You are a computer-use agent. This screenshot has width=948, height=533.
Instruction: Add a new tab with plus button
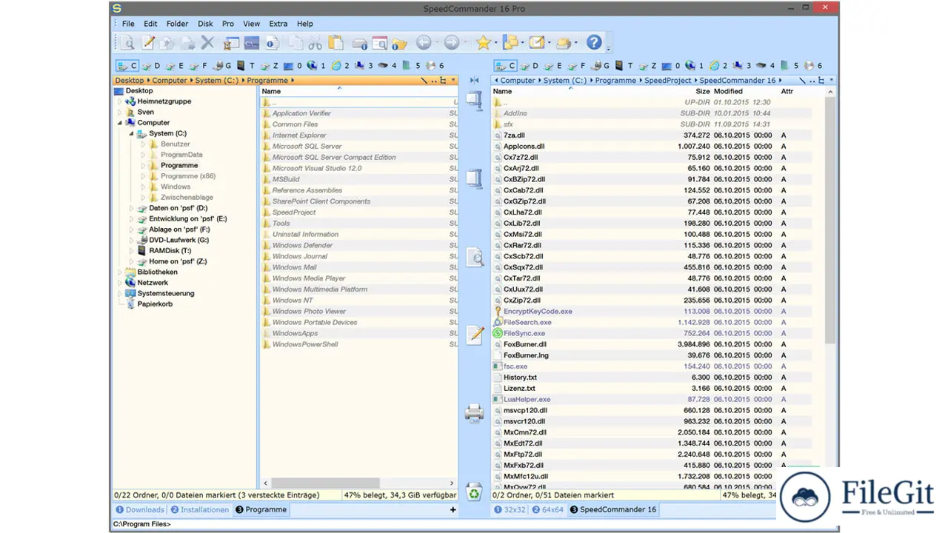point(453,509)
